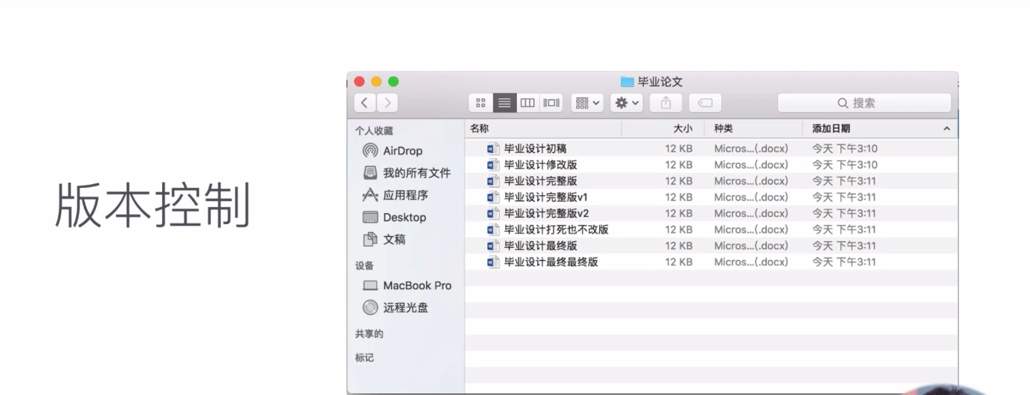Click the 我的所有文件 sidebar icon

pyautogui.click(x=370, y=173)
